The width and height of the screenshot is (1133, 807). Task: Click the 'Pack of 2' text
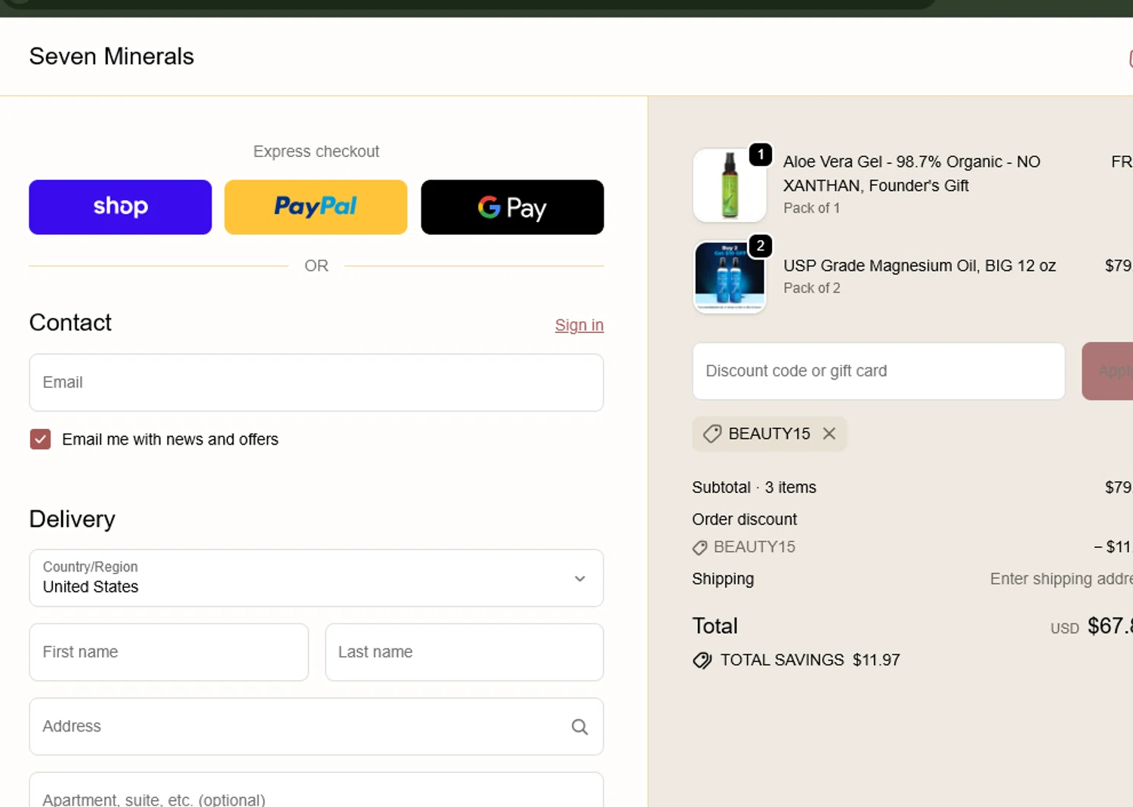coord(811,288)
